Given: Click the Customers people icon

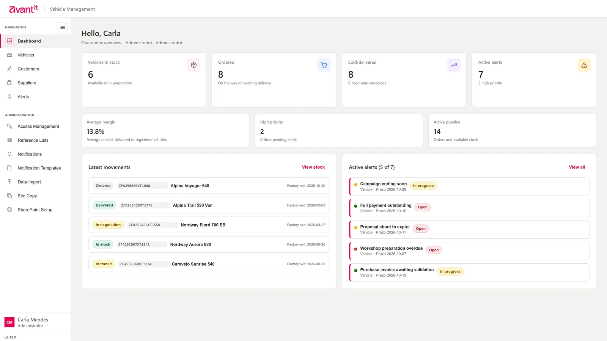Looking at the screenshot, I should pyautogui.click(x=9, y=69).
